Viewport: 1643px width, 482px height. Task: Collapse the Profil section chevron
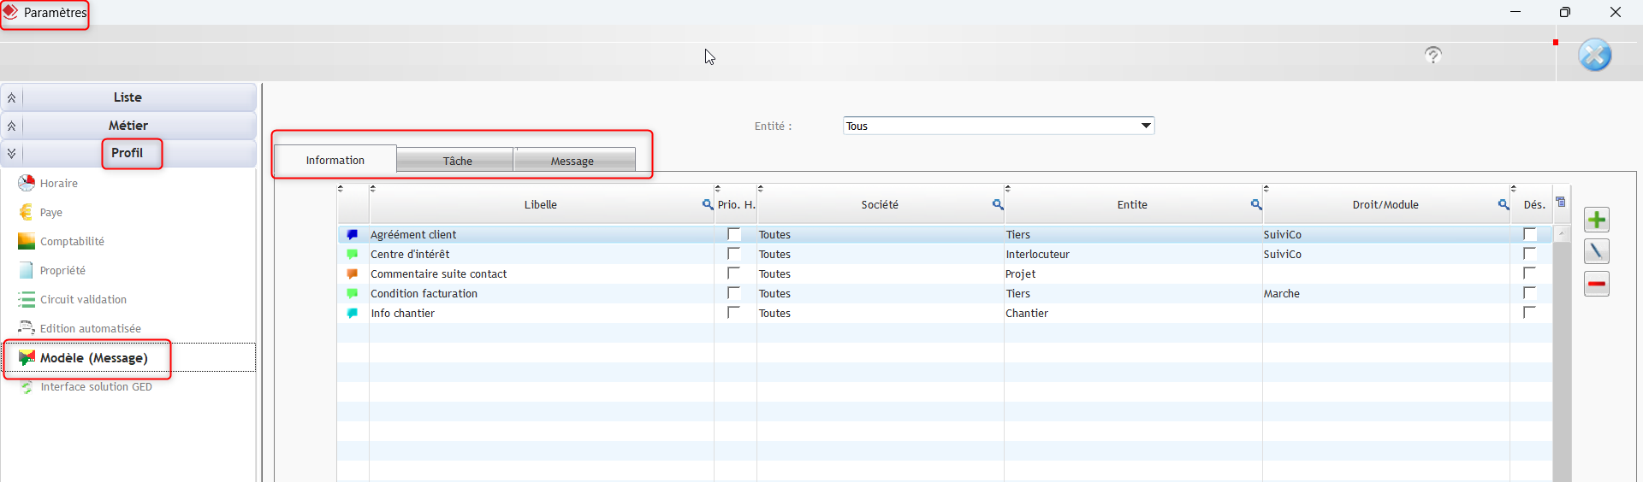pyautogui.click(x=12, y=153)
